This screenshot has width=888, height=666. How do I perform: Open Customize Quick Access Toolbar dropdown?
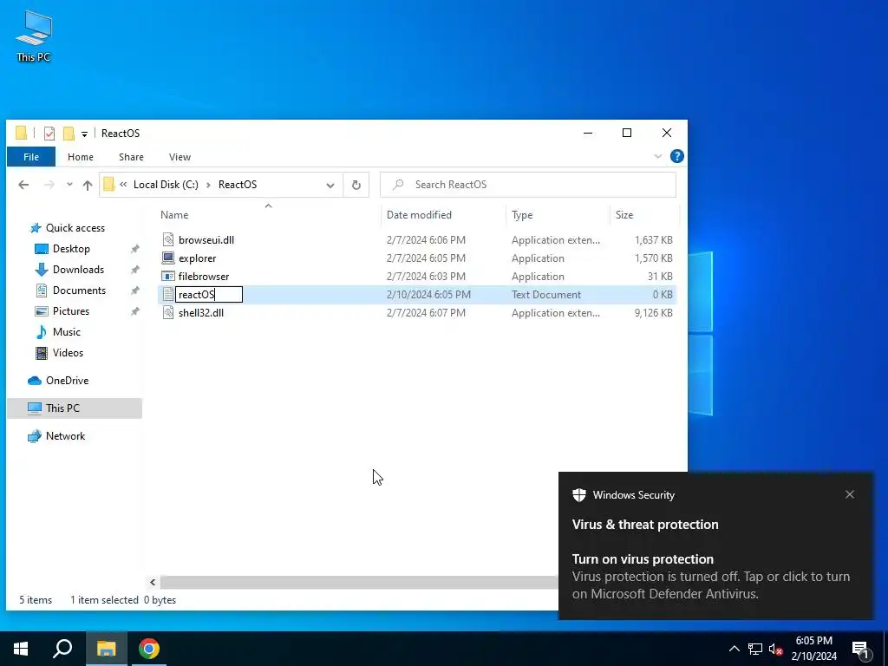click(84, 134)
